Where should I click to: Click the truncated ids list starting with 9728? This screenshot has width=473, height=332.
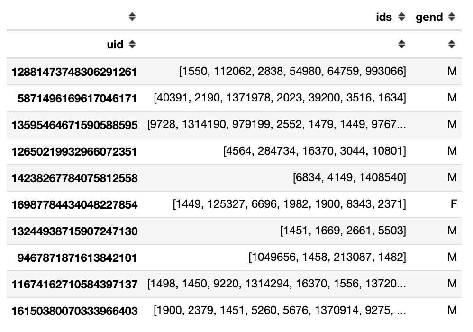277,125
